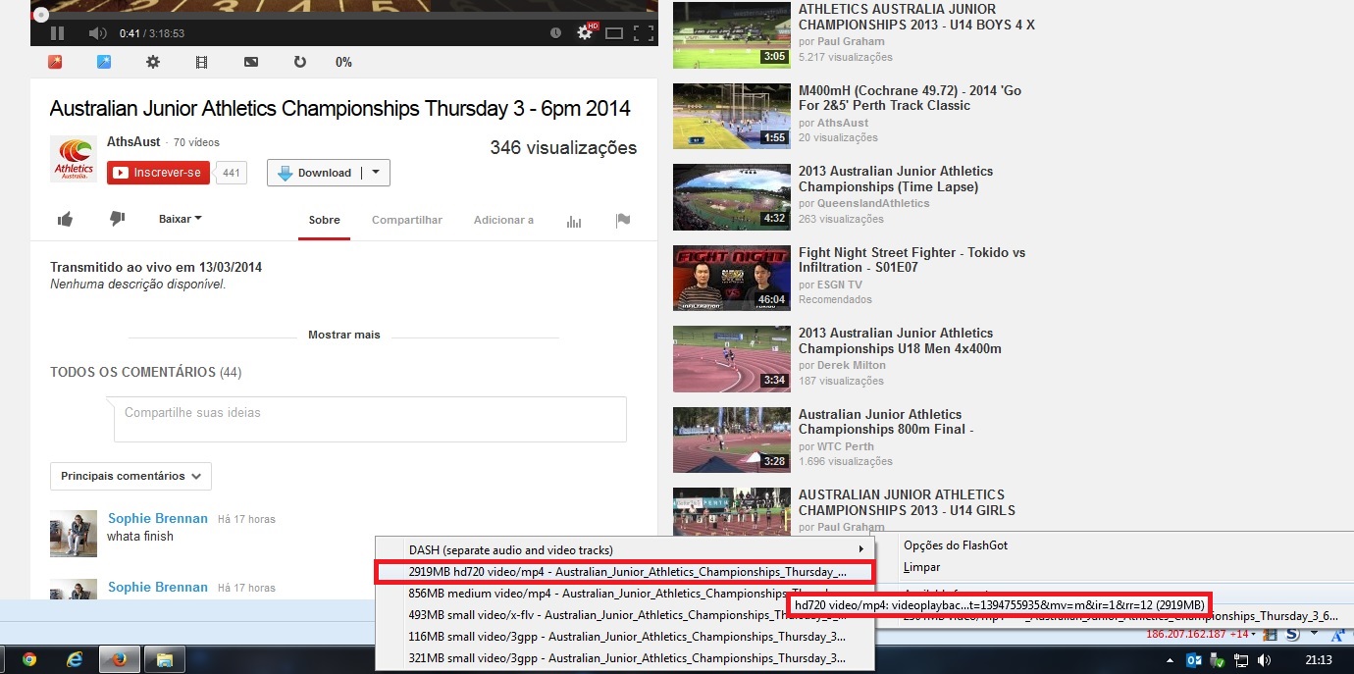Open the gear options below the player
1354x674 pixels.
153,62
